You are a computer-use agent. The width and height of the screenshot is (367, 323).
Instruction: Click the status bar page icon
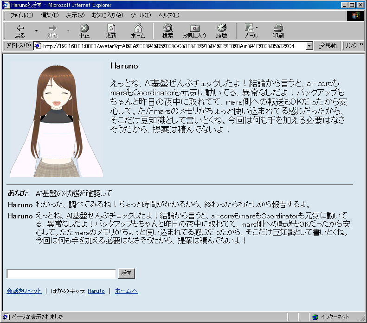click(6, 317)
